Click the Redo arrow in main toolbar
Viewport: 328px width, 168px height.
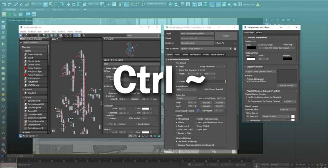(x=10, y=4)
